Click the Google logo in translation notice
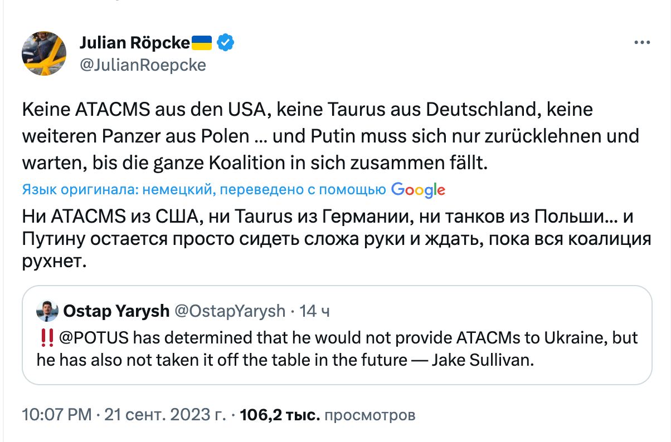Image resolution: width=671 pixels, height=442 pixels. [418, 190]
